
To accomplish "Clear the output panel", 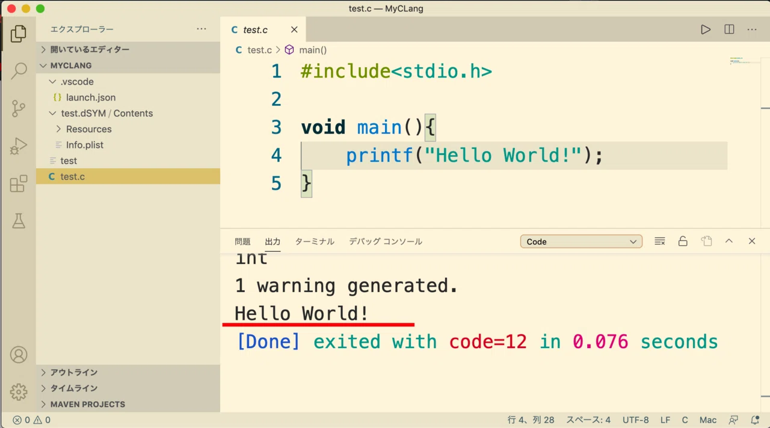I will 660,241.
